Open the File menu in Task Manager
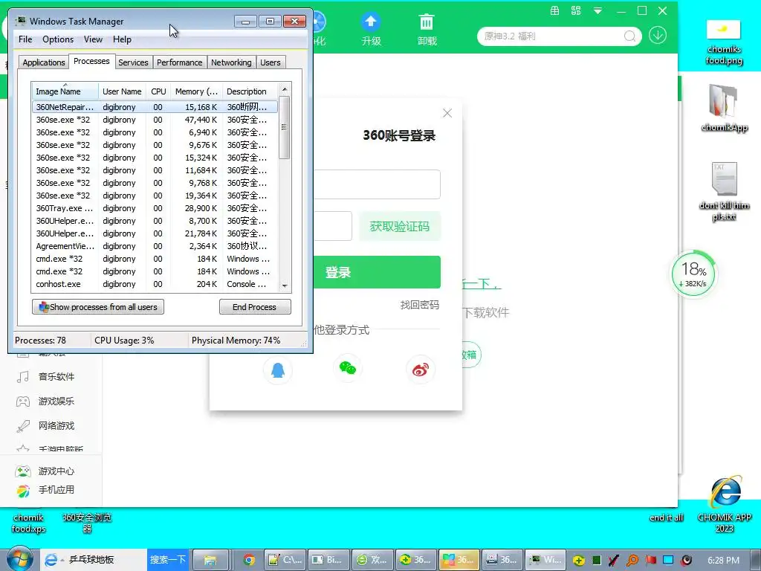 pyautogui.click(x=25, y=39)
